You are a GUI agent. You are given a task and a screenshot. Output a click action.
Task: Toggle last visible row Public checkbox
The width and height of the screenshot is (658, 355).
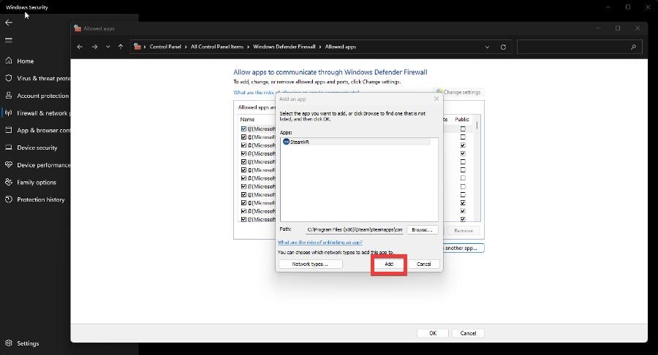click(463, 219)
